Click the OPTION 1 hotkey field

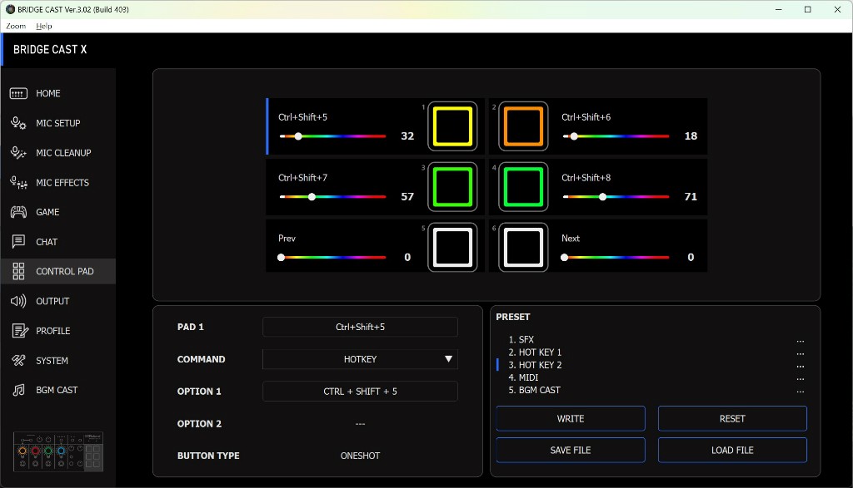click(x=360, y=392)
